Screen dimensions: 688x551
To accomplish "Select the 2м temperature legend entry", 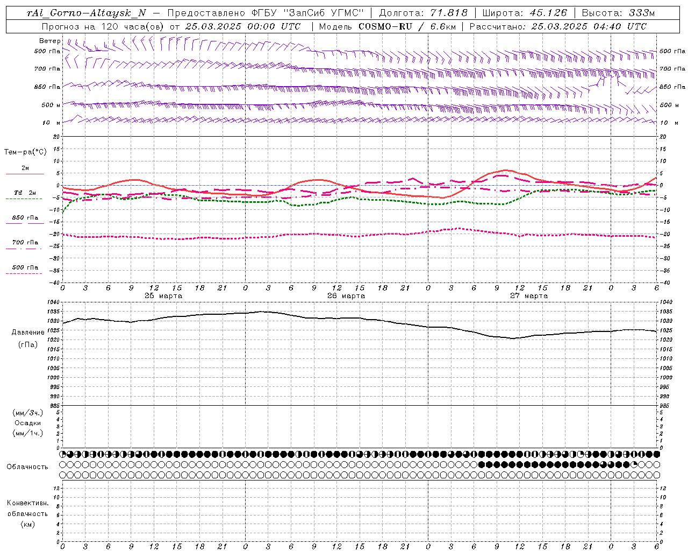I will [x=25, y=168].
